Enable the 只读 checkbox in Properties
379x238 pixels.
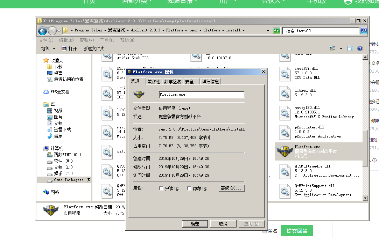(161, 188)
